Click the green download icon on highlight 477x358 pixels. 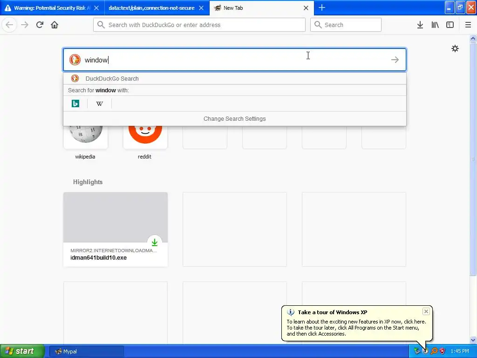[155, 242]
